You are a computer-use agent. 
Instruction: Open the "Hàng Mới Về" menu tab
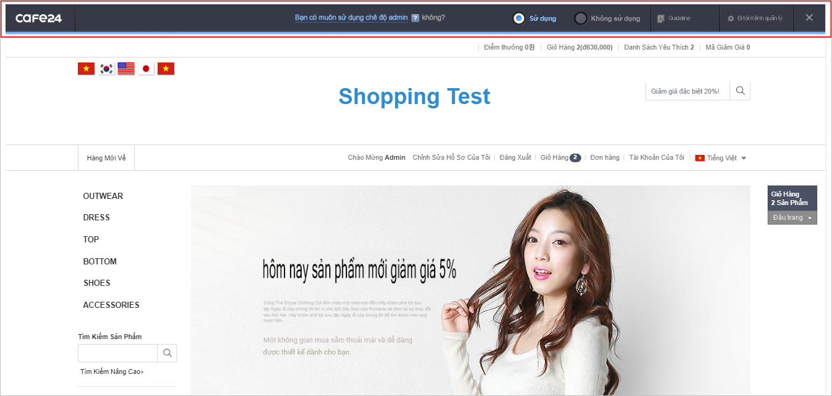point(106,158)
